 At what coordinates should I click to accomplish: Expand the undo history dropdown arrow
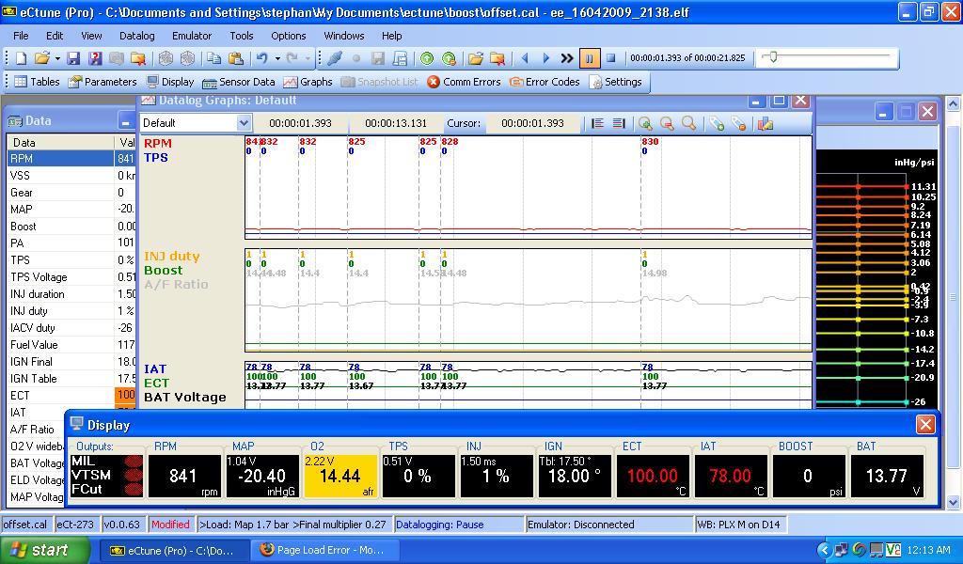277,58
